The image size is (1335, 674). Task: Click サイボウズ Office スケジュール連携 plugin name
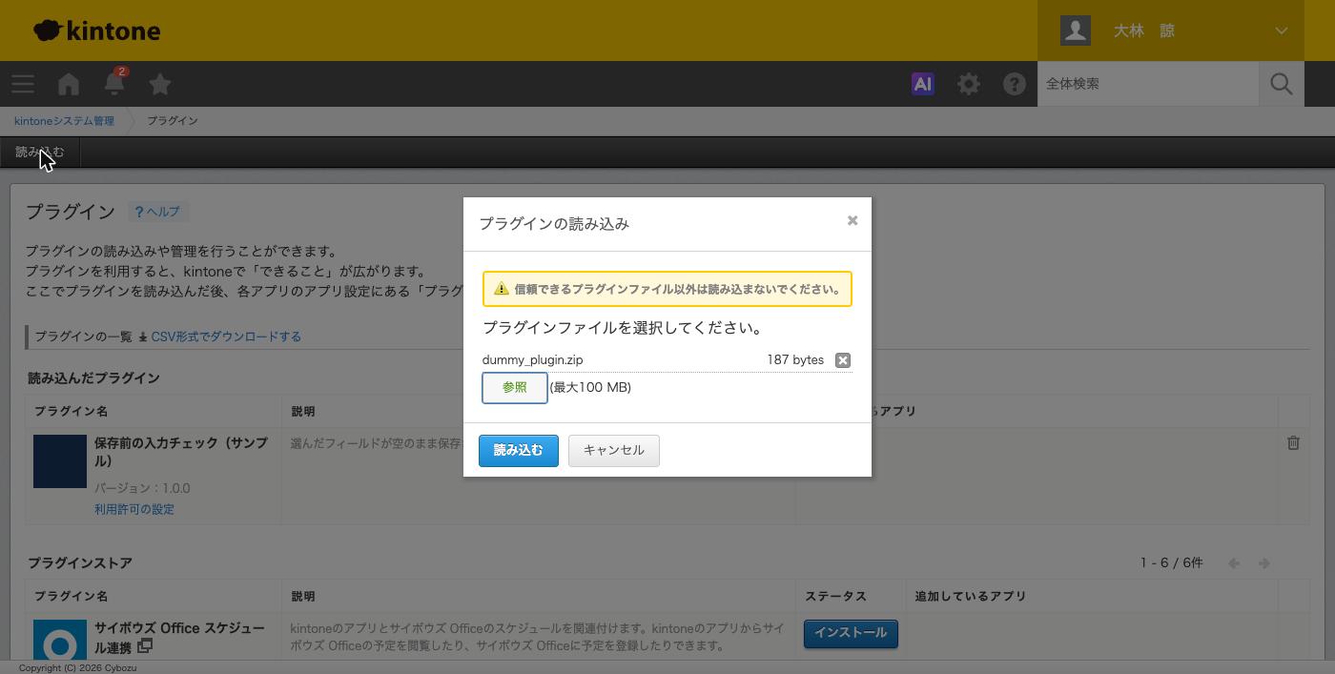pyautogui.click(x=179, y=638)
